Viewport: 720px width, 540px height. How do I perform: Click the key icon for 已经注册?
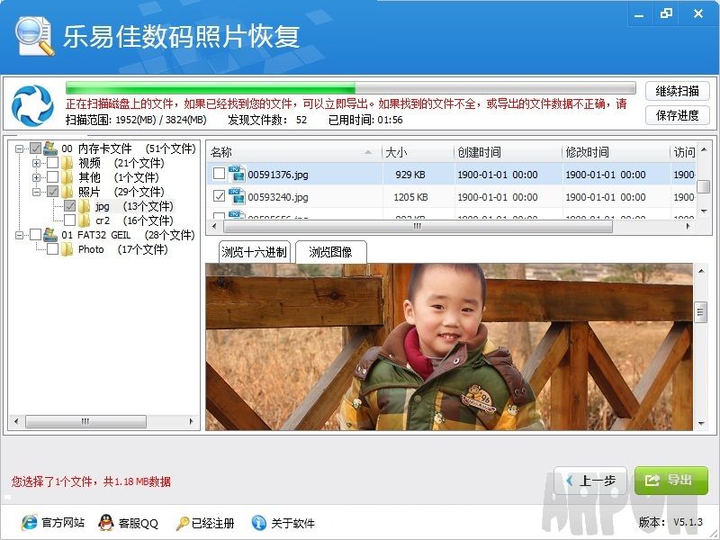(182, 523)
